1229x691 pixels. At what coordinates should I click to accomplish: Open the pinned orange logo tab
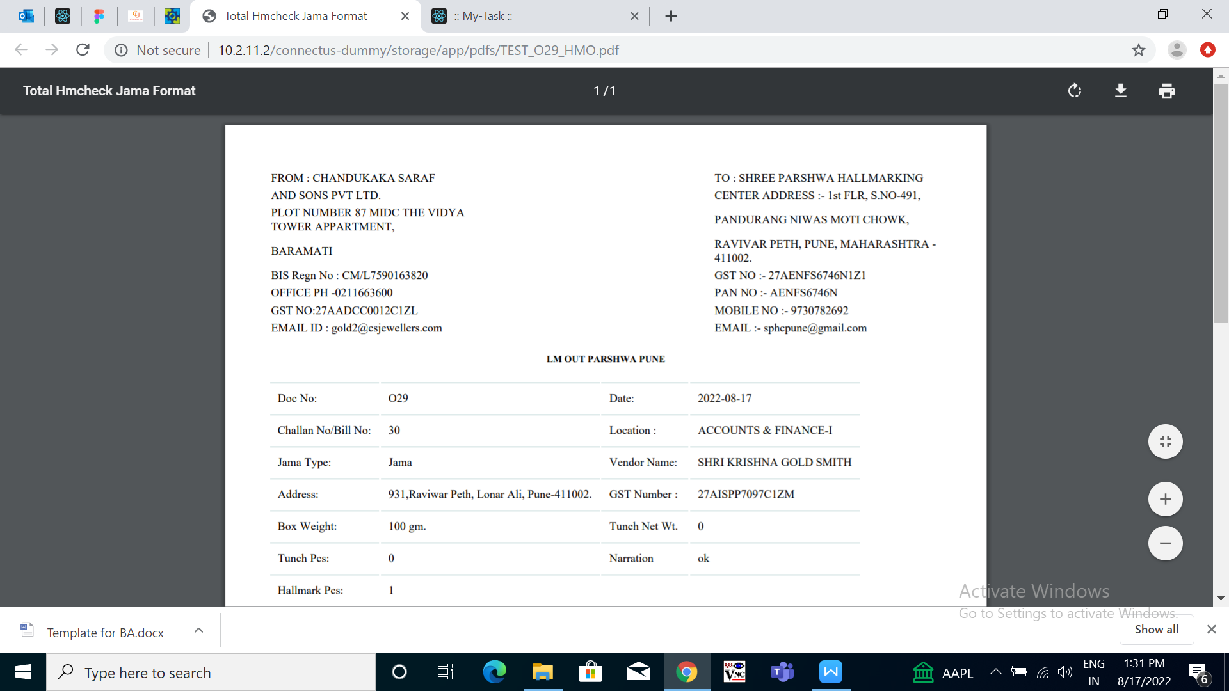point(135,16)
